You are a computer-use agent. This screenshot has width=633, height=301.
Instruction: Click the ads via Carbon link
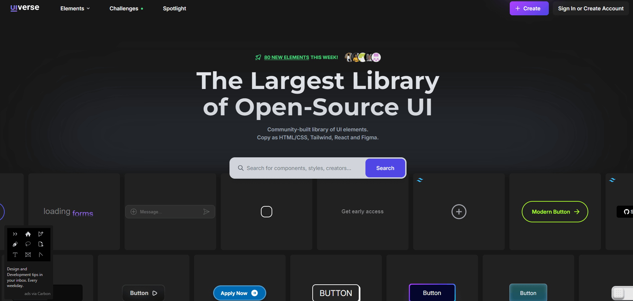click(37, 294)
